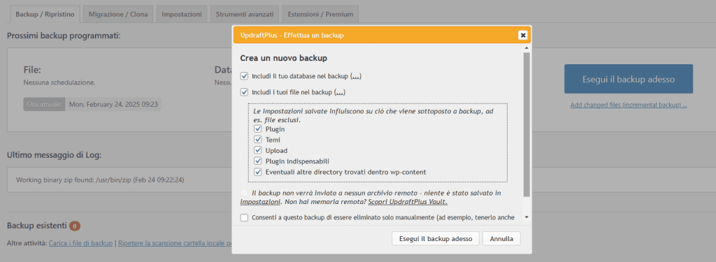716x262 pixels.
Task: Uncheck the Plugin checkbox
Action: pos(258,129)
